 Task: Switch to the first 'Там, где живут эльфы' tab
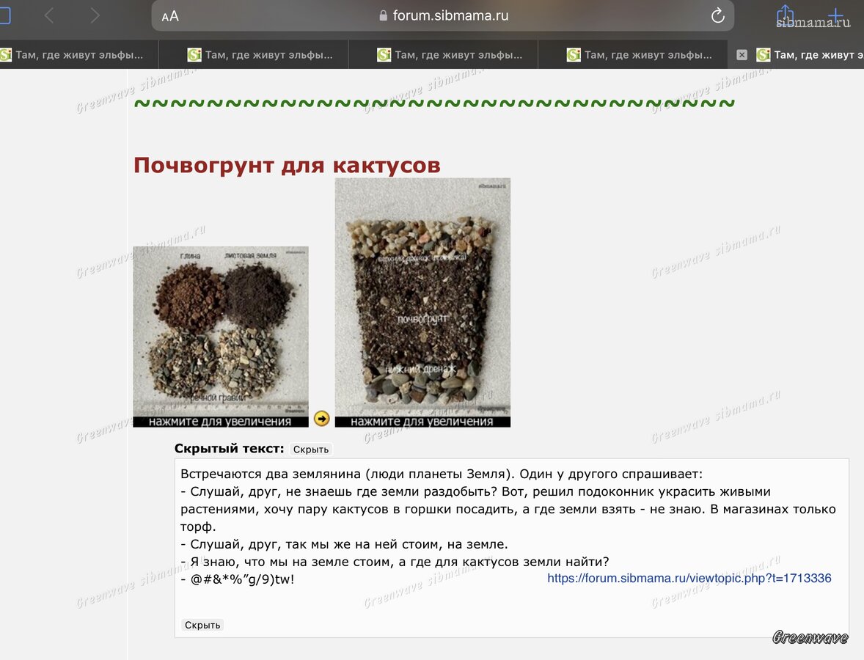coord(78,54)
